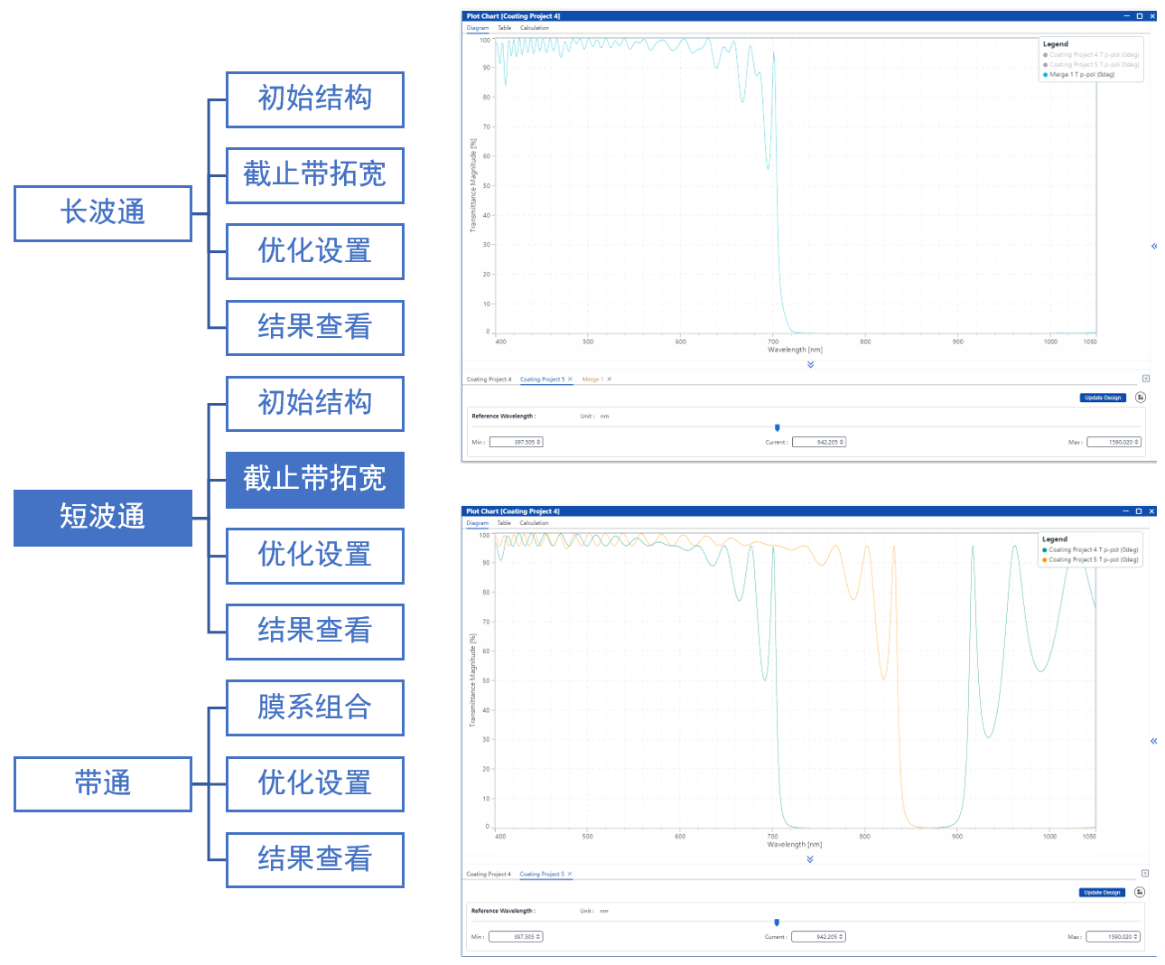Image resolution: width=1165 pixels, height=965 pixels.
Task: Switch to Table tab in upper Plot Chart
Action: 504,28
